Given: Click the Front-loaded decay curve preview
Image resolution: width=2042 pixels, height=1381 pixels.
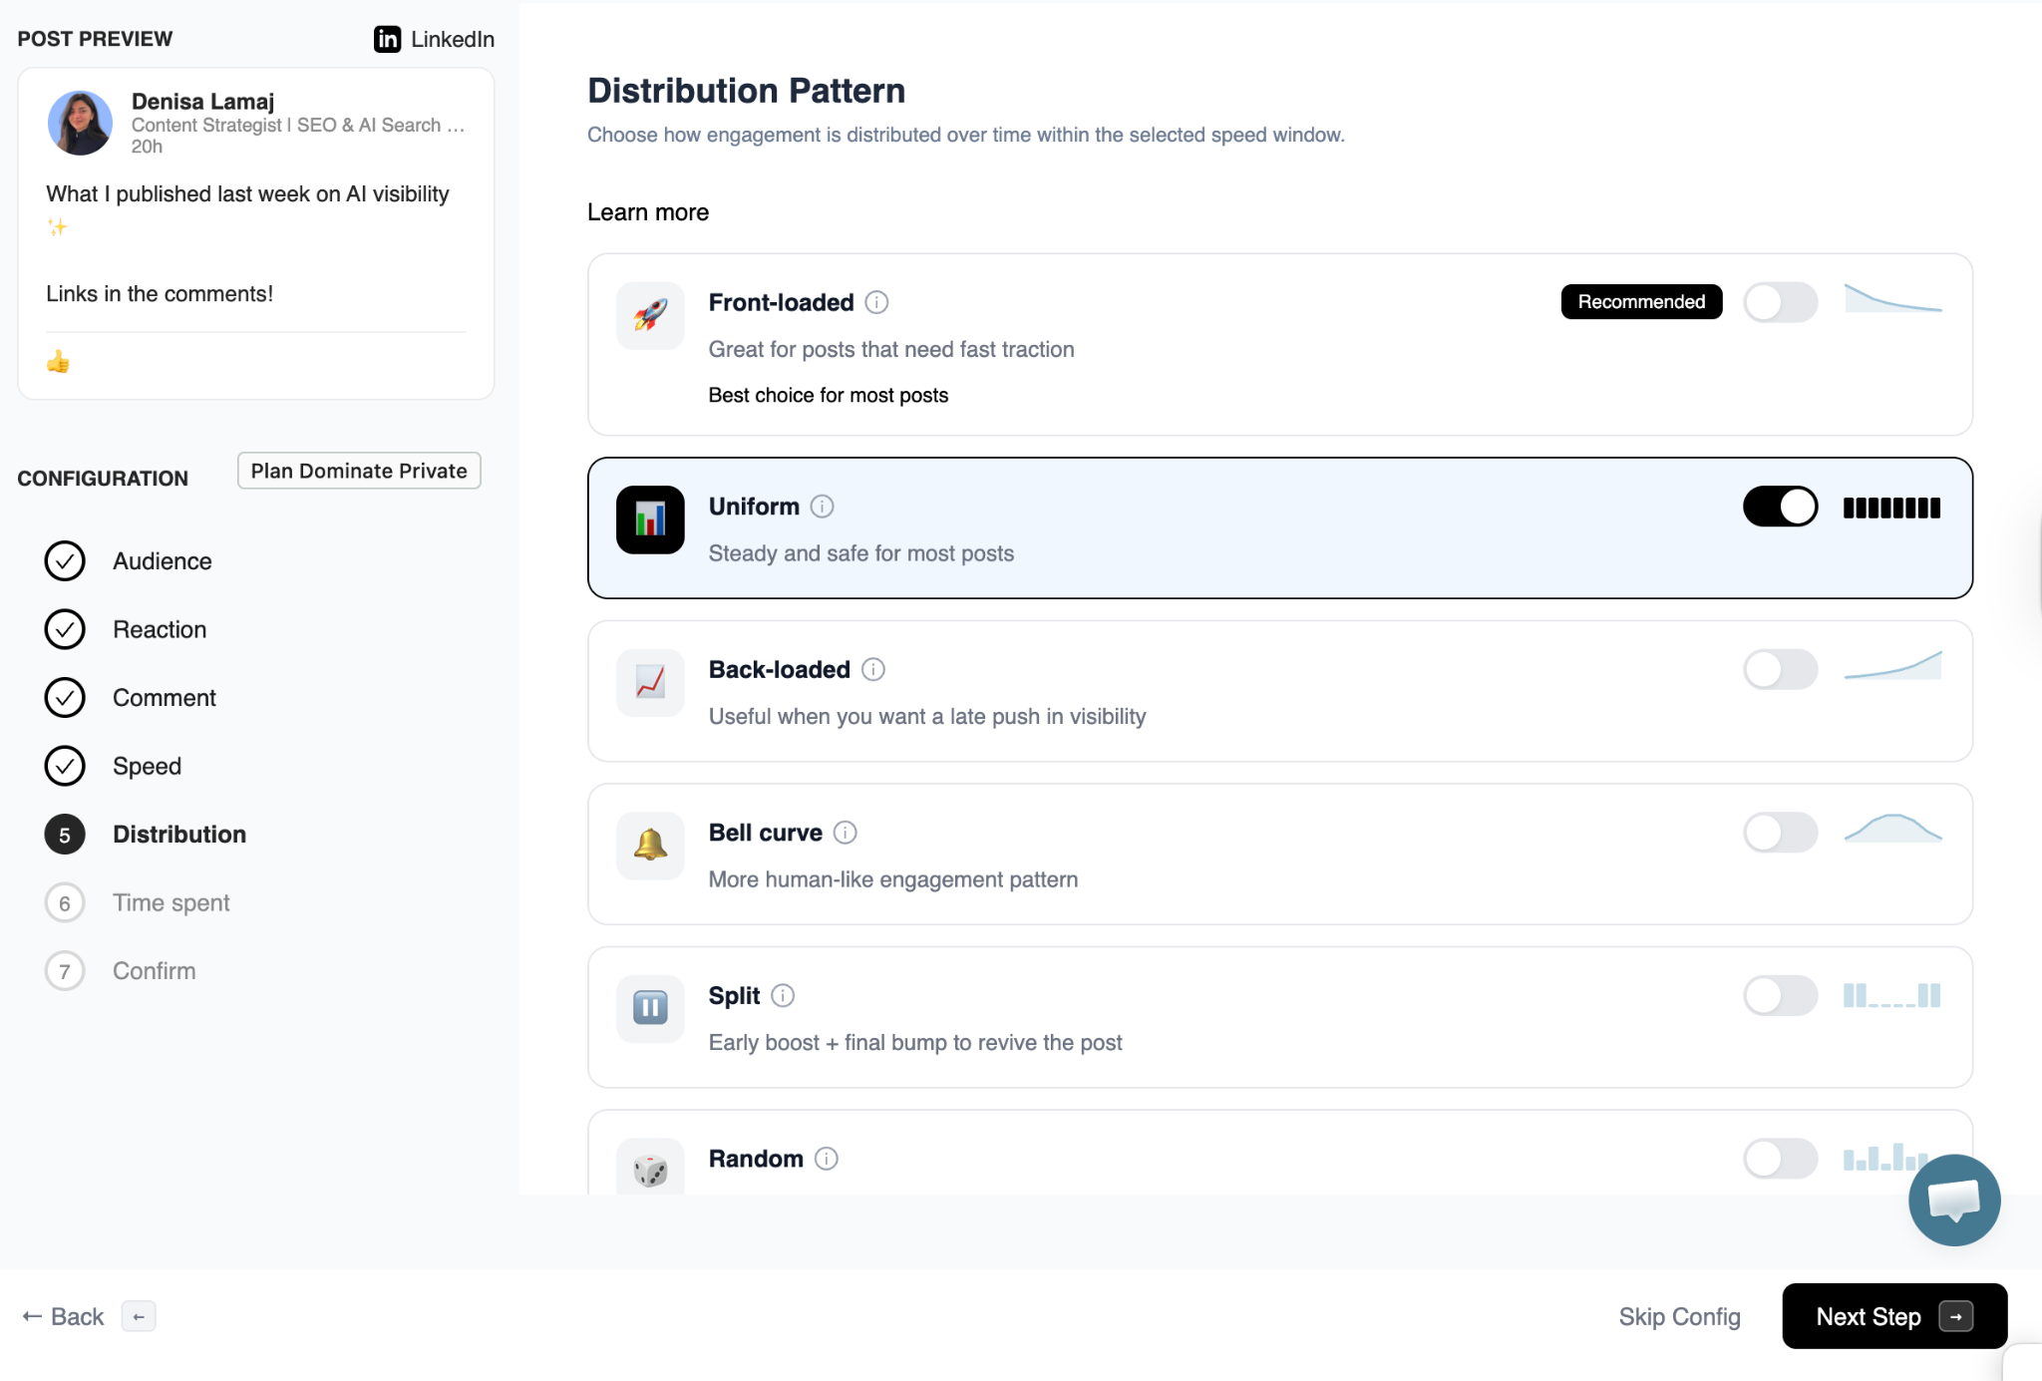Looking at the screenshot, I should 1893,301.
